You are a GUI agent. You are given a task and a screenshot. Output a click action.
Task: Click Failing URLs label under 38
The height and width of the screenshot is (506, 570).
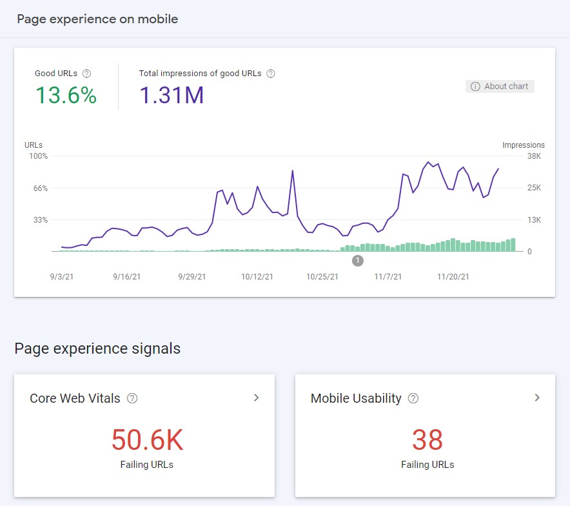pos(427,465)
